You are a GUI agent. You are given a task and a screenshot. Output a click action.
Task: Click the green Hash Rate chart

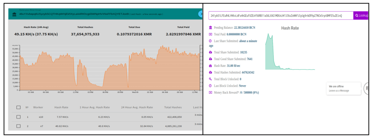coord(290,52)
